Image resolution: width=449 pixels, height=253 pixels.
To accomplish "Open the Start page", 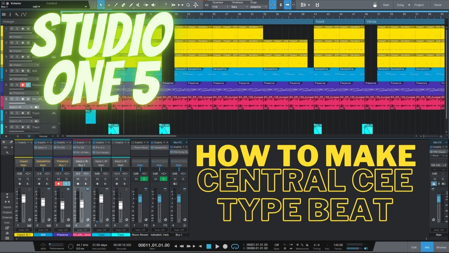I will click(386, 5).
